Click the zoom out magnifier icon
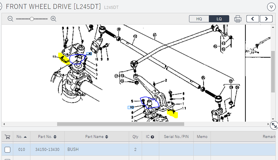 pyautogui.click(x=11, y=19)
